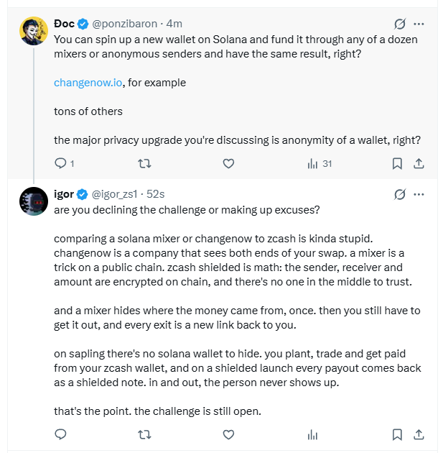Repost Doc's tweet

(x=144, y=163)
